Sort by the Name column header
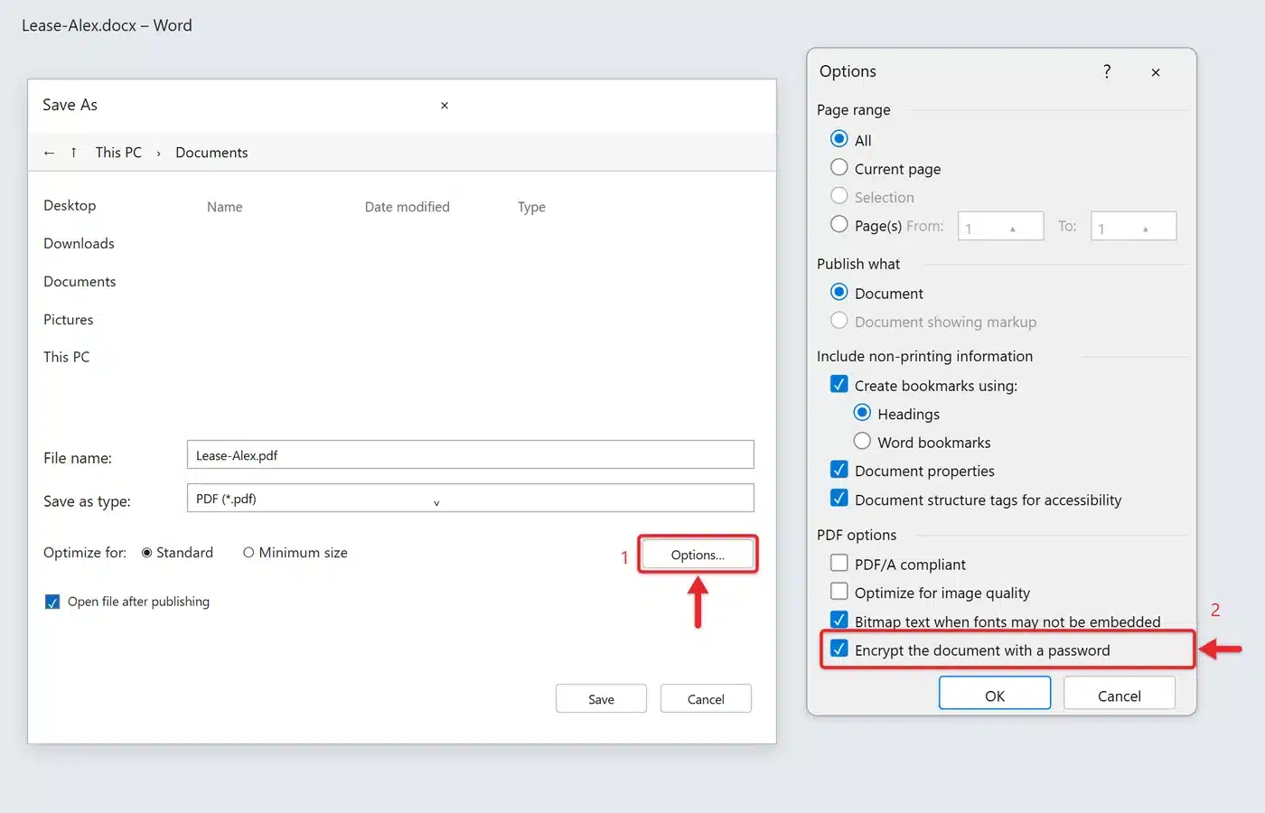Screen dimensions: 1265x813 (224, 207)
